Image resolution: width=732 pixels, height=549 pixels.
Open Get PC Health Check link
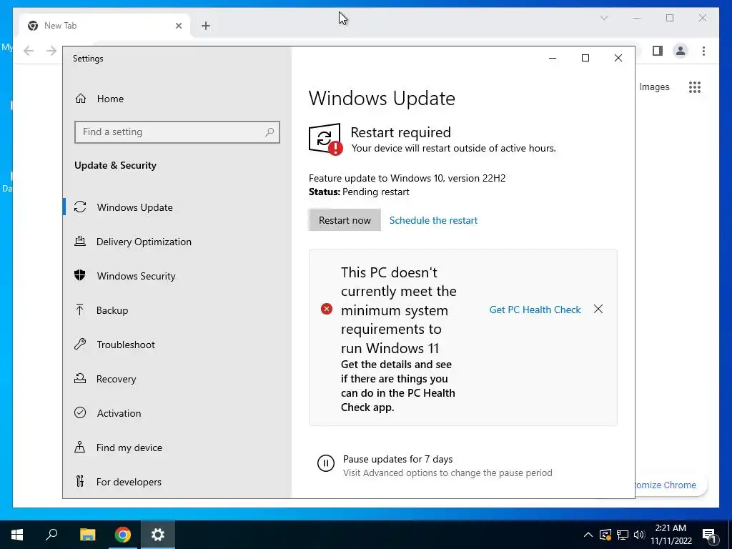click(x=535, y=310)
